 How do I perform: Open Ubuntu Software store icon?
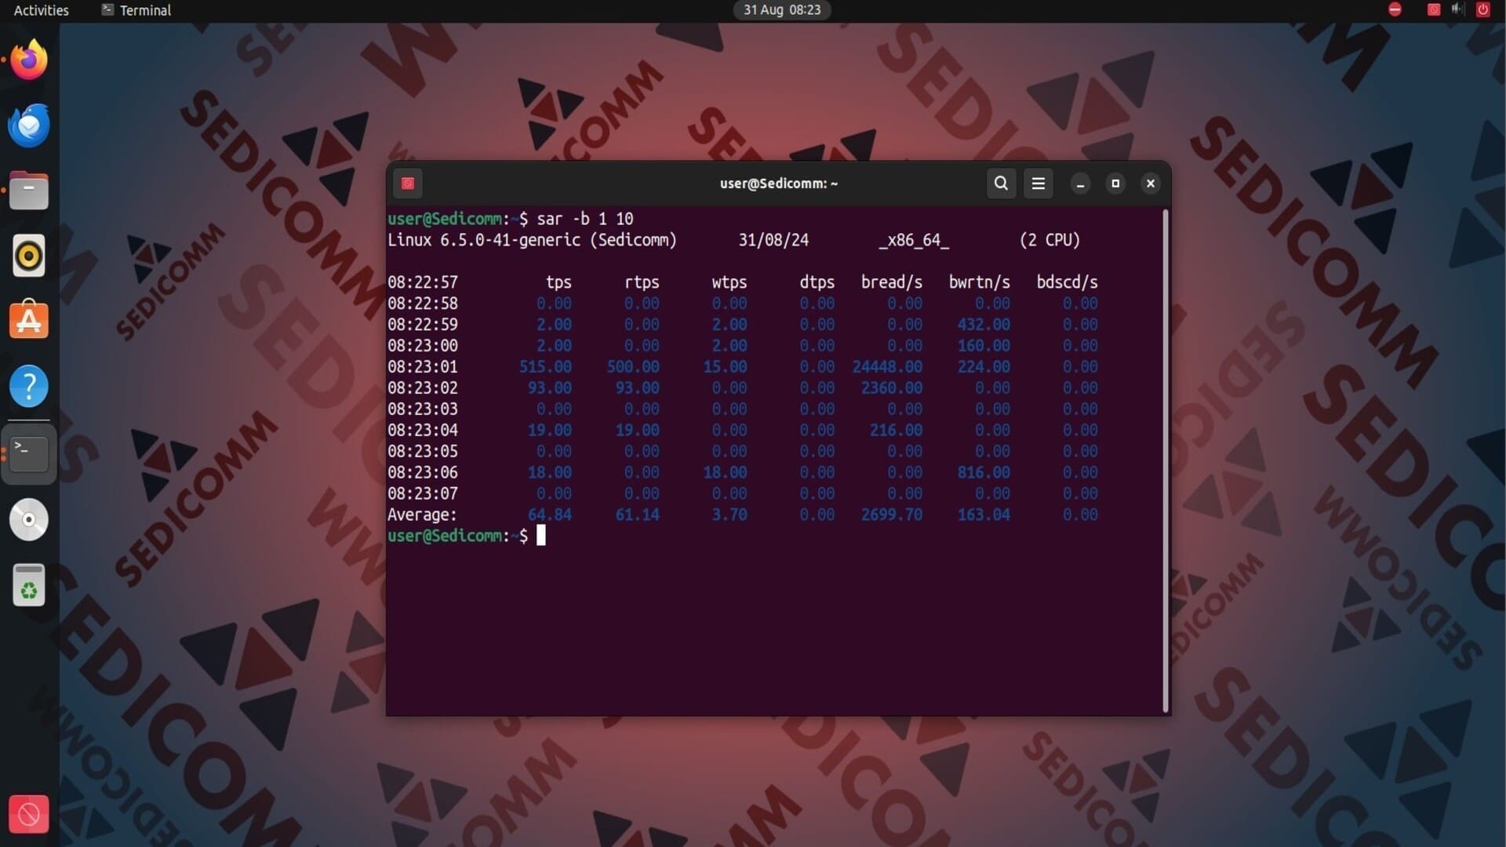(29, 321)
